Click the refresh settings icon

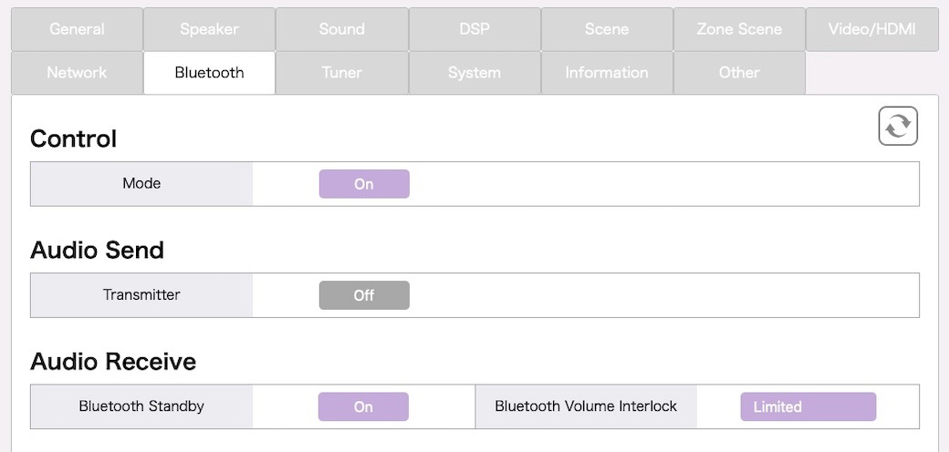[x=898, y=127]
